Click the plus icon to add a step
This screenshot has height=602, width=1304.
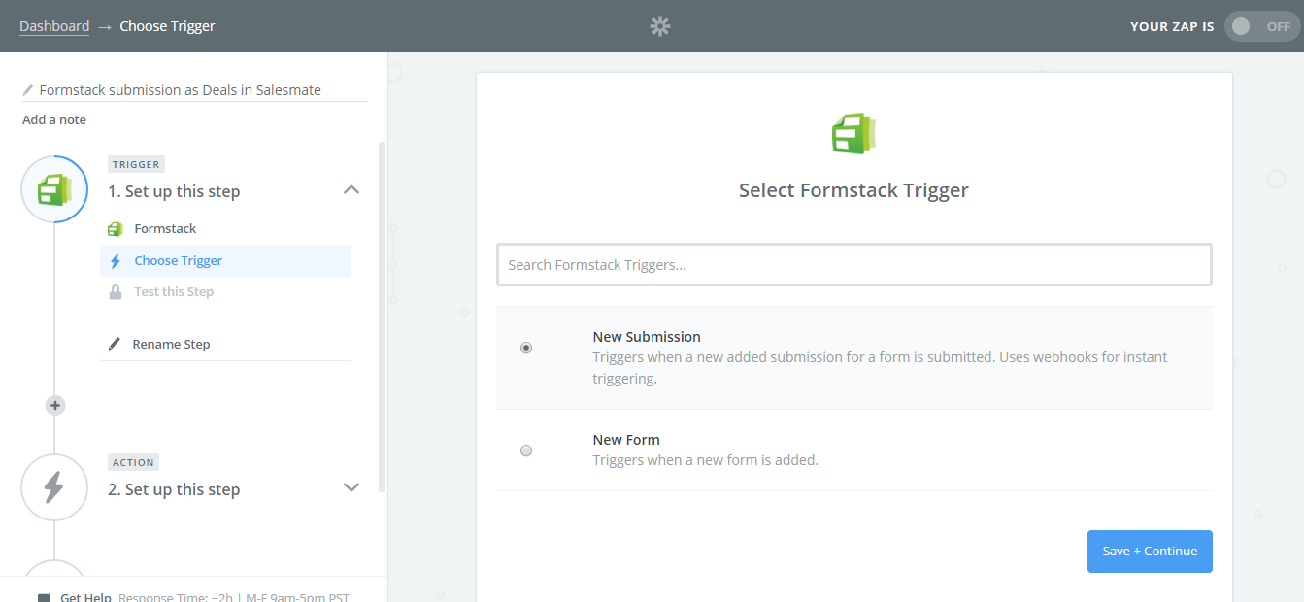[55, 406]
